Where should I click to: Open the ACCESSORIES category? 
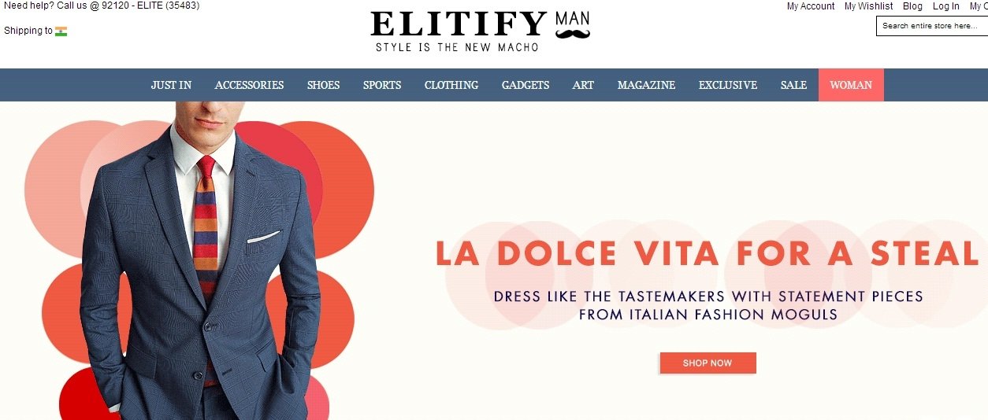tap(249, 85)
